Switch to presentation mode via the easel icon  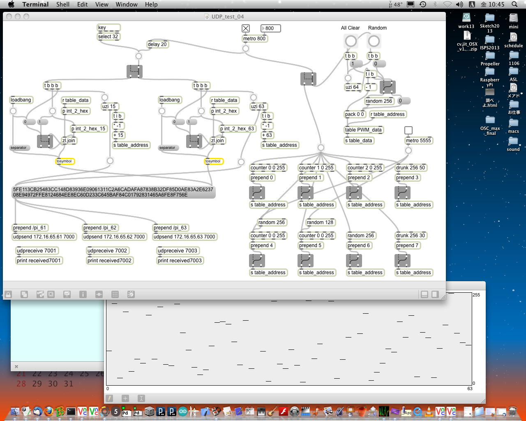(67, 294)
